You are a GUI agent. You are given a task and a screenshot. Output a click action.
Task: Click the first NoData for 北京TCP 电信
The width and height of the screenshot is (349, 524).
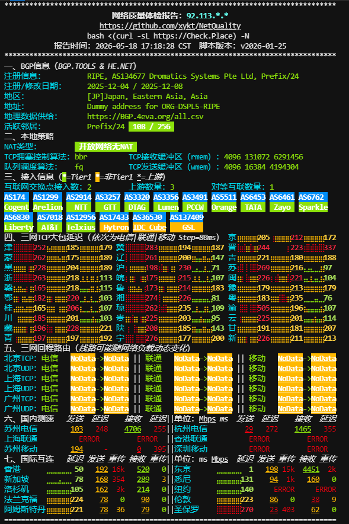coord(83,358)
